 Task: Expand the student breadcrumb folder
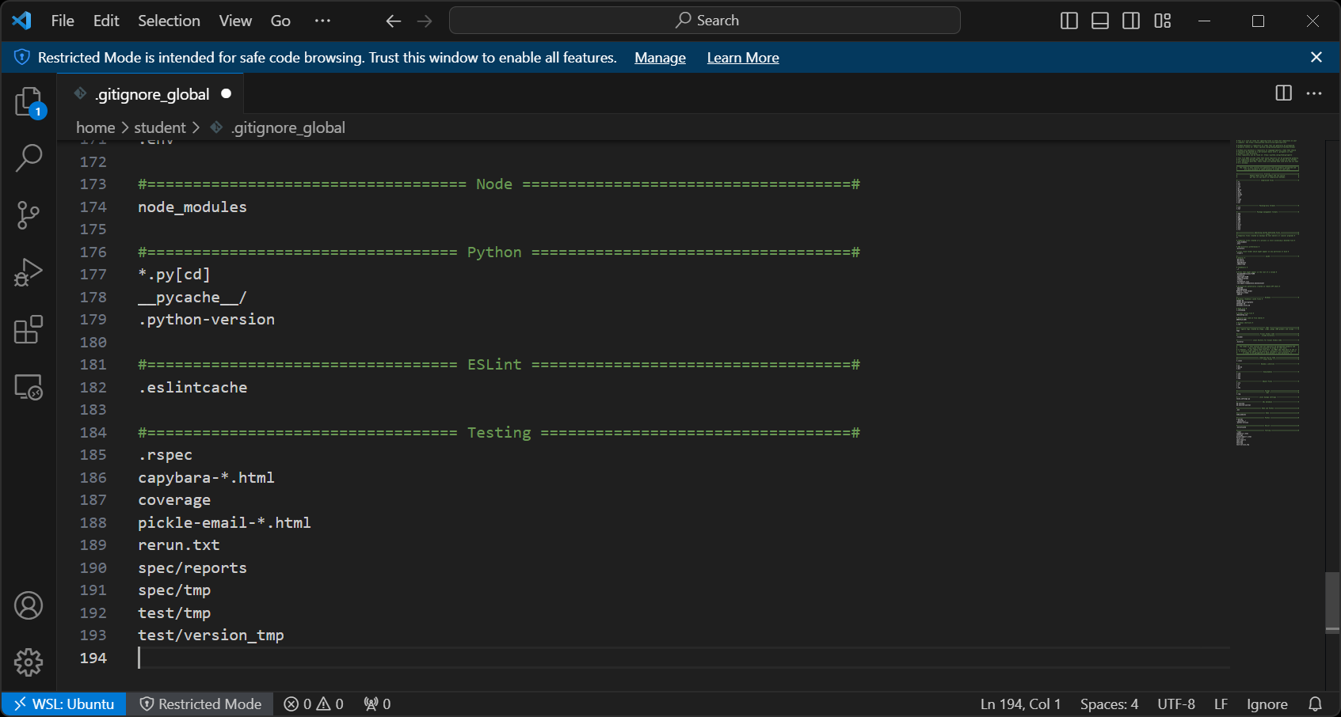point(159,127)
